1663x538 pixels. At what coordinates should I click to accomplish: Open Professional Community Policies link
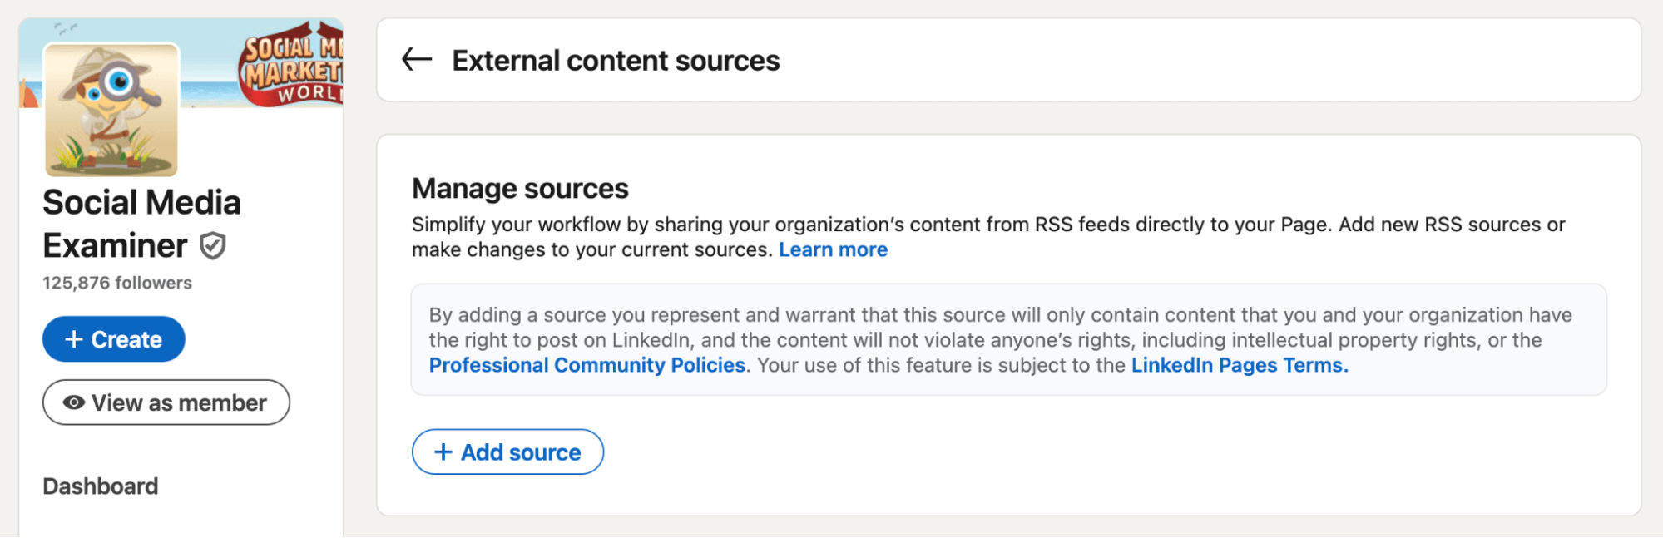587,365
